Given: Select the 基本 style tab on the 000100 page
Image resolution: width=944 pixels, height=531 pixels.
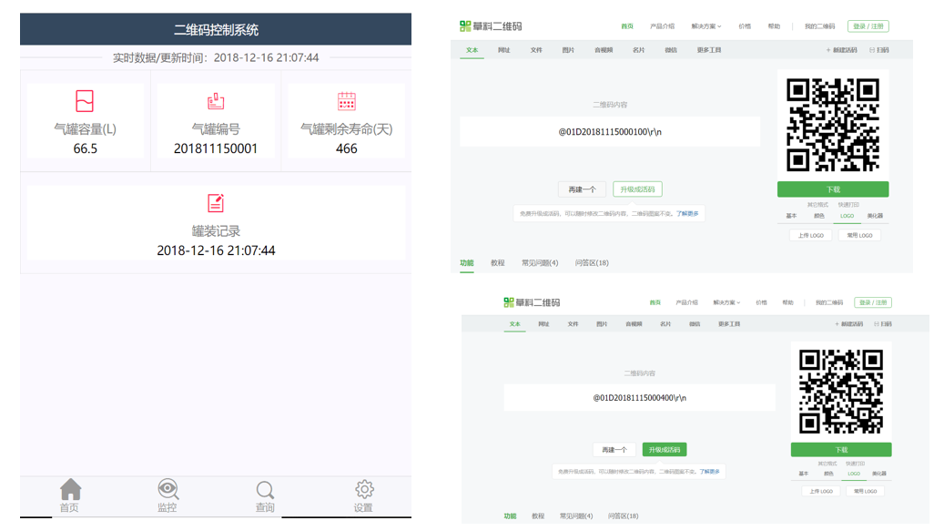Looking at the screenshot, I should 791,216.
